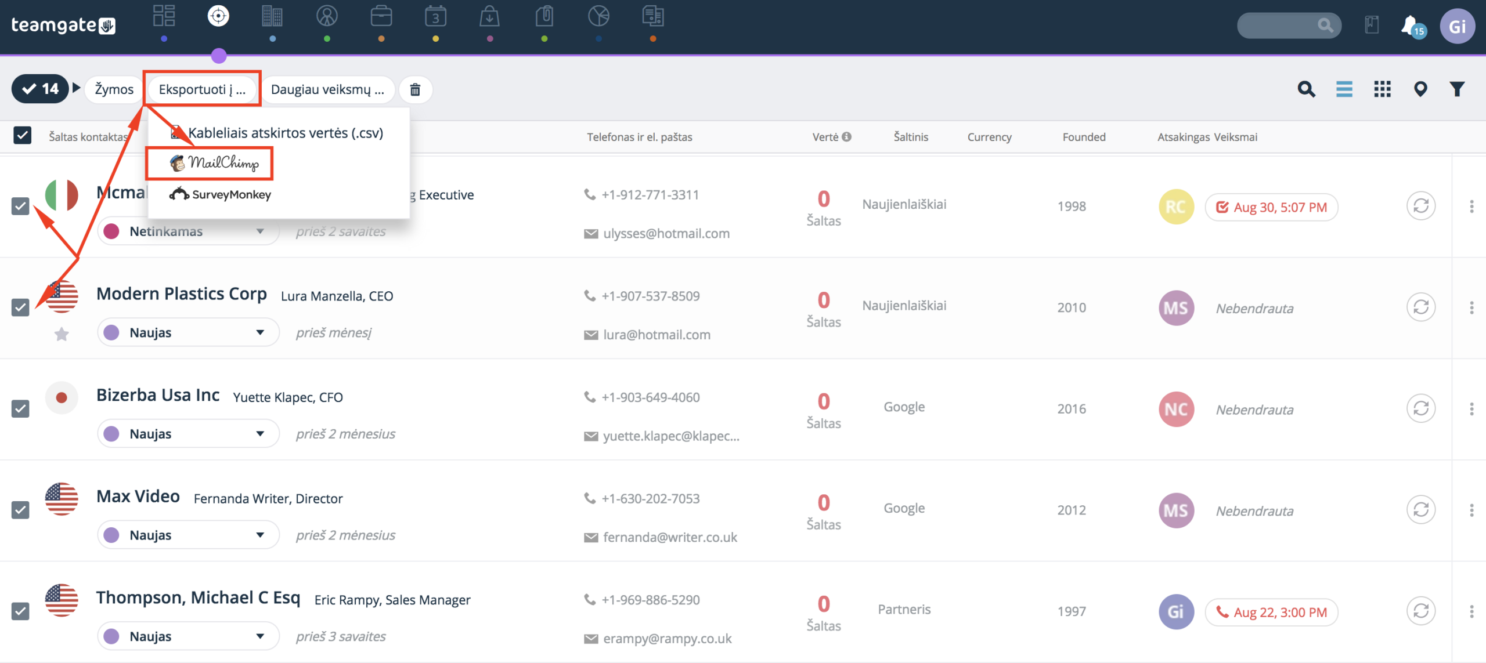
Task: Open the bookmark icon in top bar
Action: [1372, 26]
